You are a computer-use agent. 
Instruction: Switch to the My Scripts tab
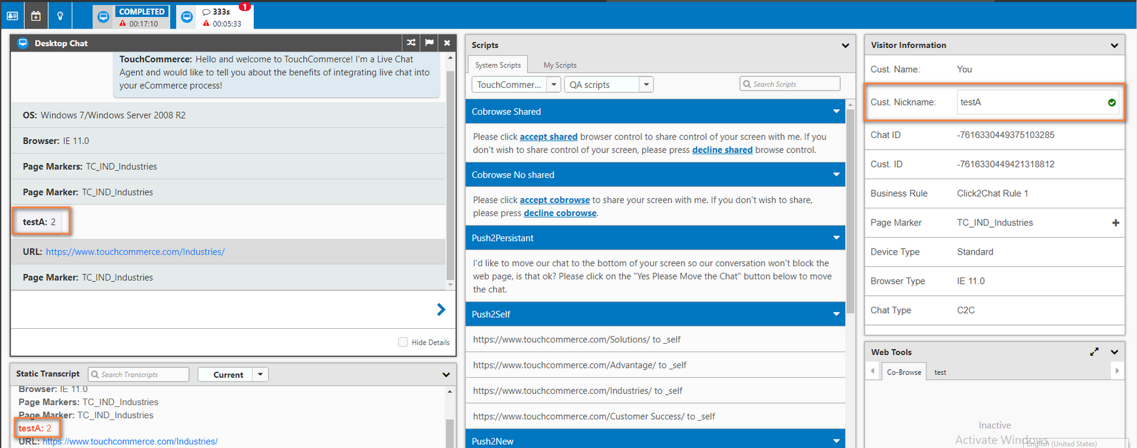click(560, 65)
